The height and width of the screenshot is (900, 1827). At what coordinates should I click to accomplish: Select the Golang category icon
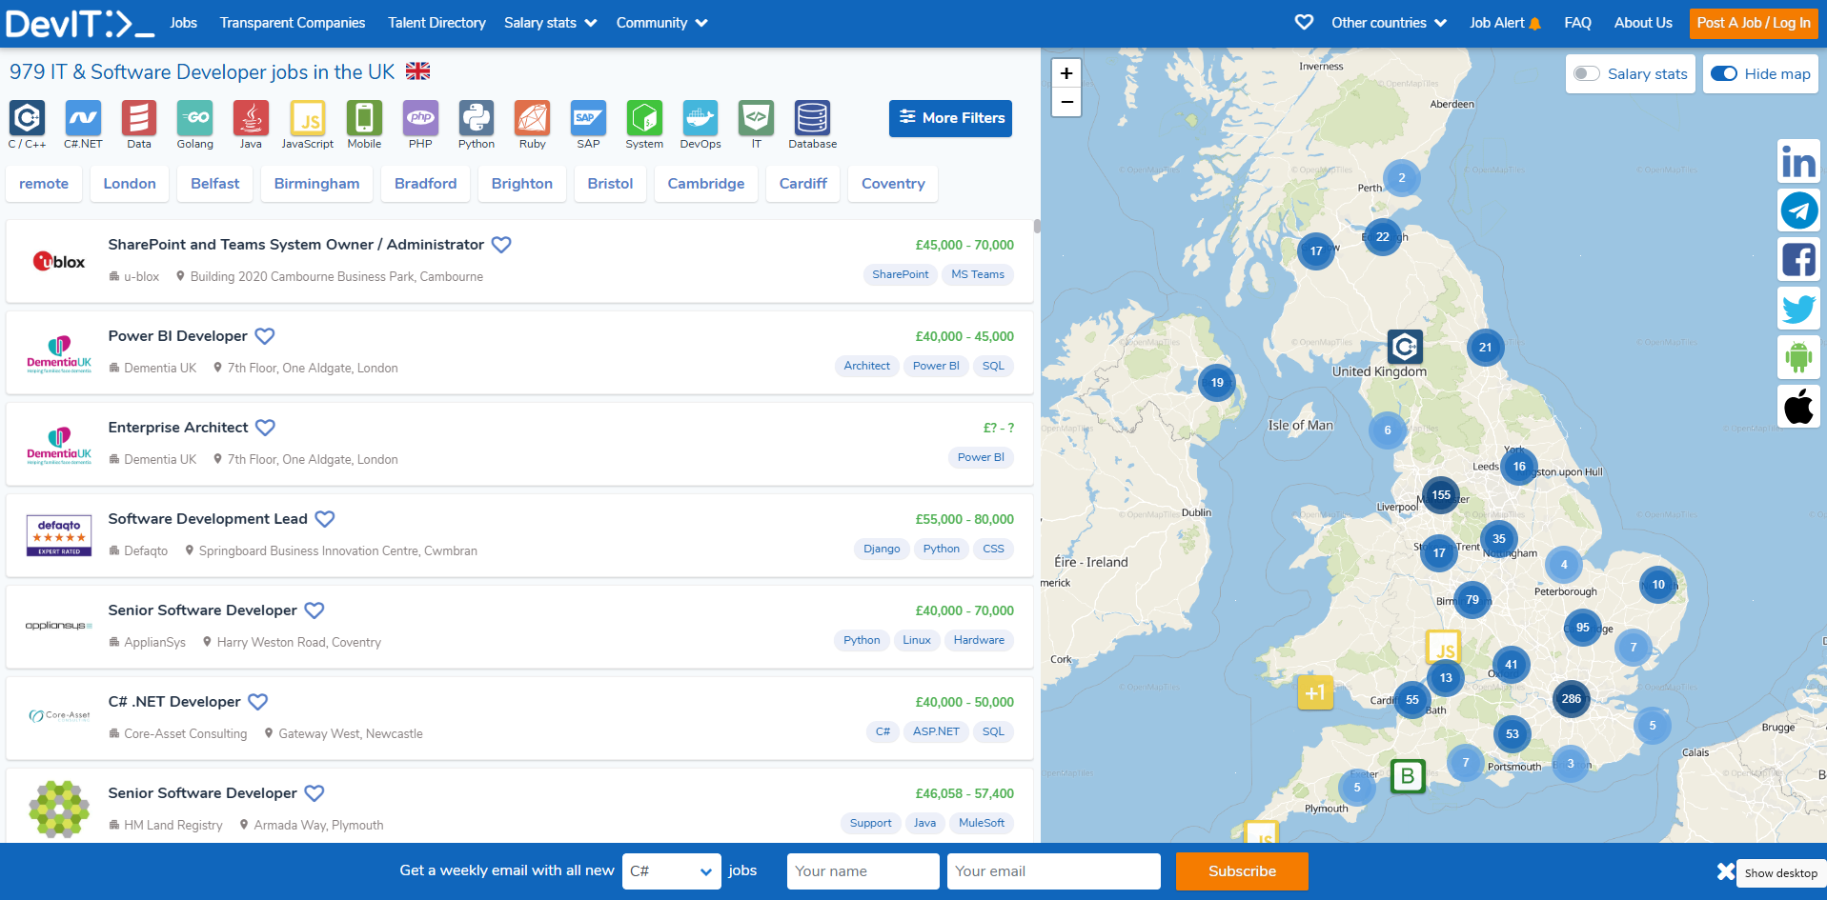(195, 118)
